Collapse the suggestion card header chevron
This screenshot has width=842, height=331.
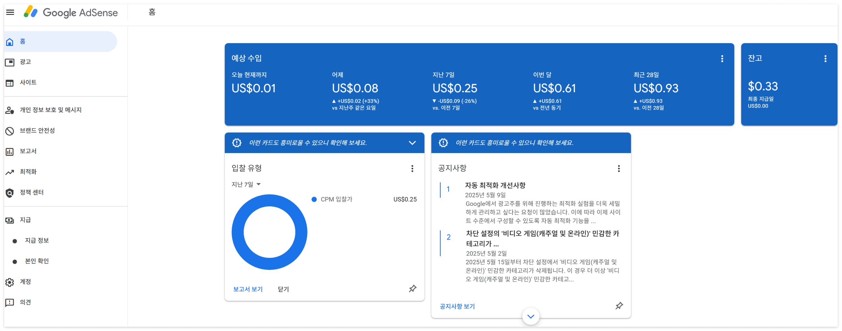coord(412,143)
